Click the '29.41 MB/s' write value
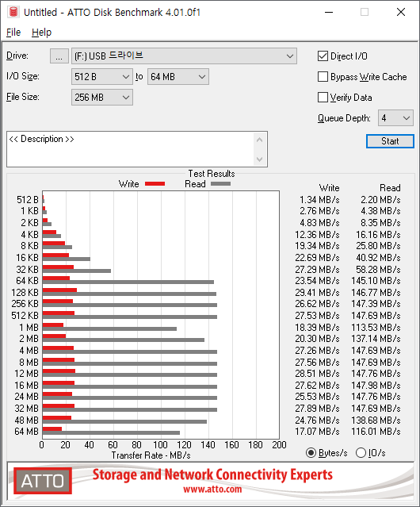This screenshot has width=420, height=507. (x=317, y=292)
